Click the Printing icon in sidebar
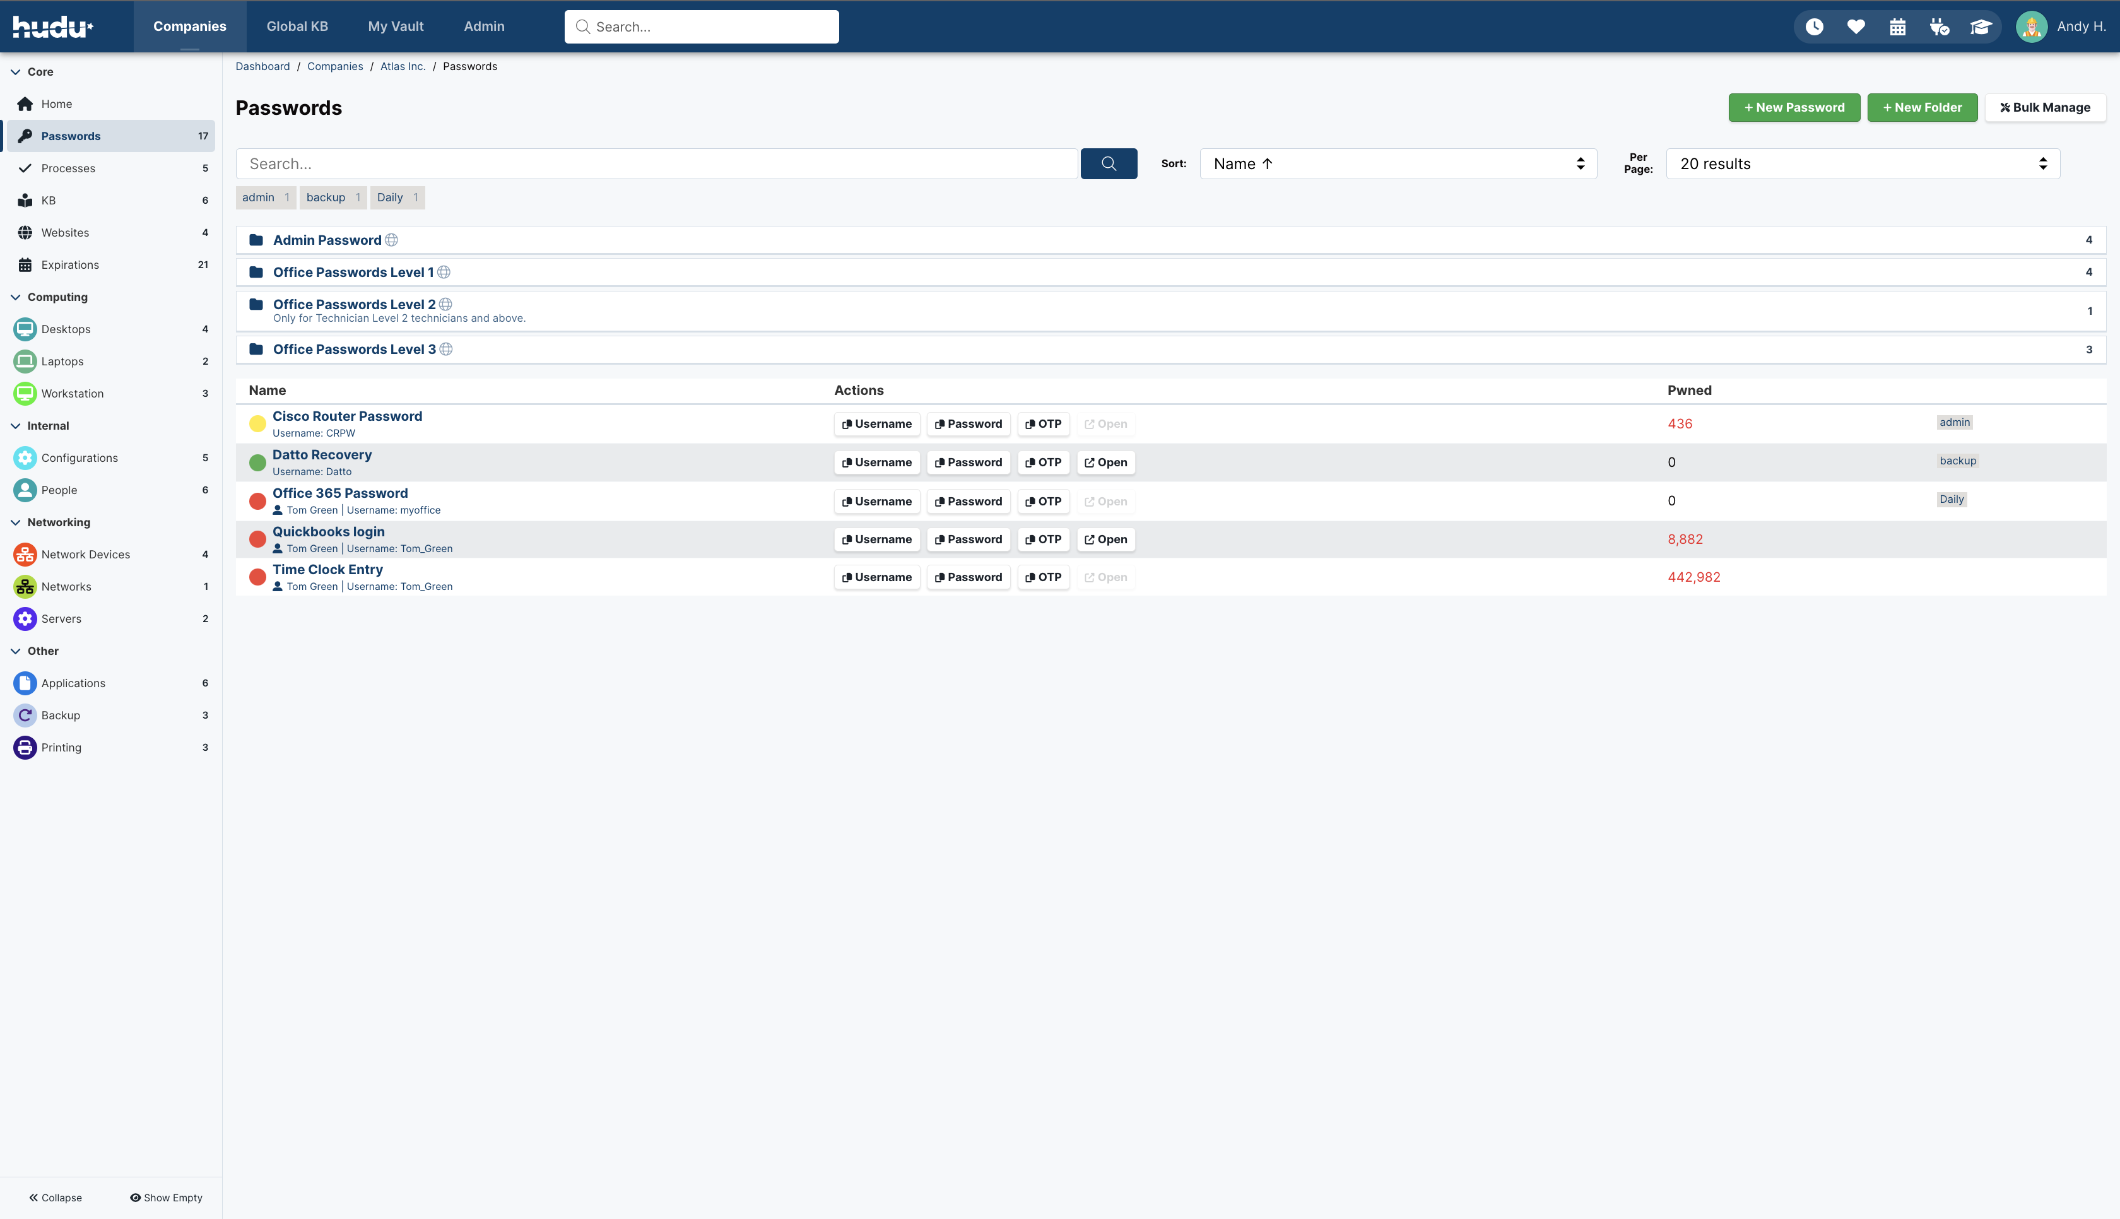Viewport: 2120px width, 1219px height. pos(25,748)
